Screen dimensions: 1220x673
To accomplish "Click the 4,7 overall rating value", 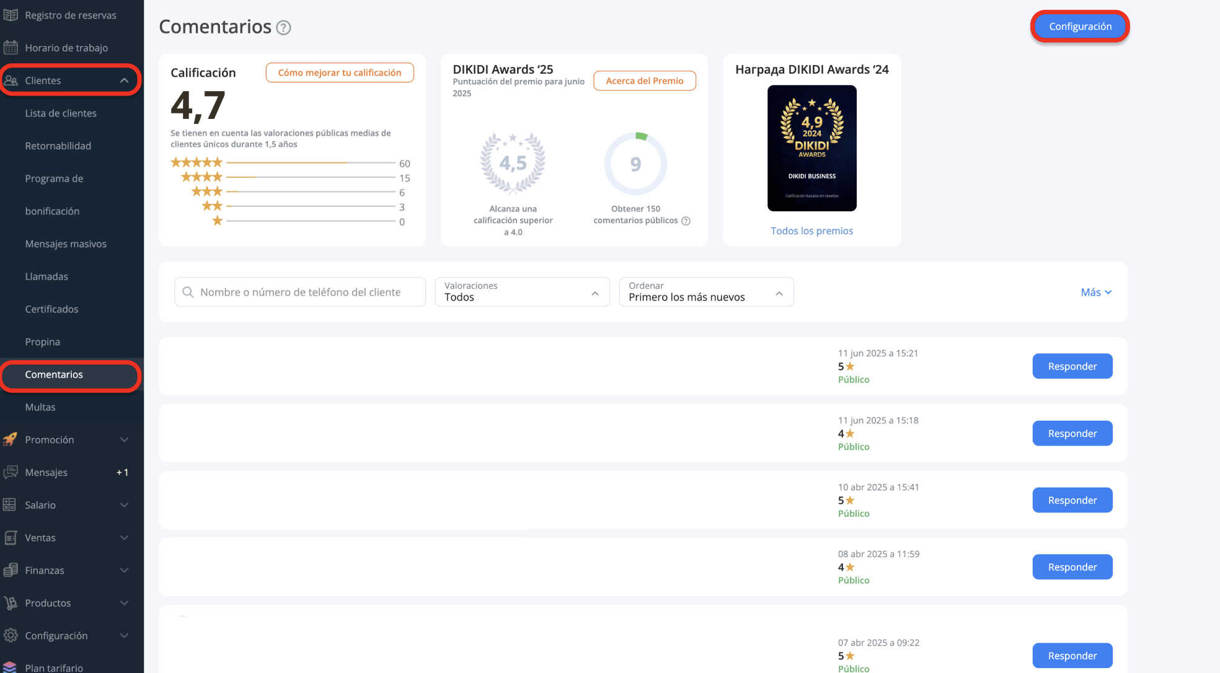I will [x=198, y=106].
